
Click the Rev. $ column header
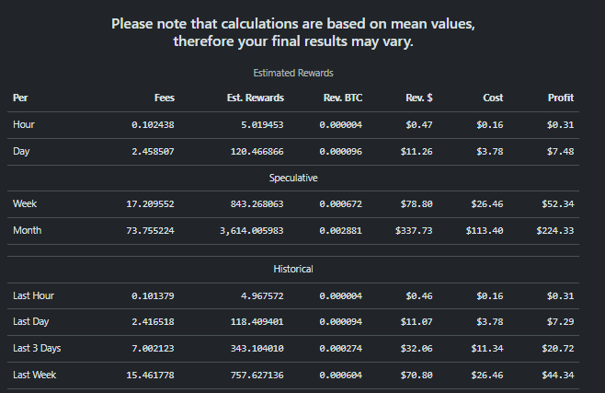pos(419,98)
